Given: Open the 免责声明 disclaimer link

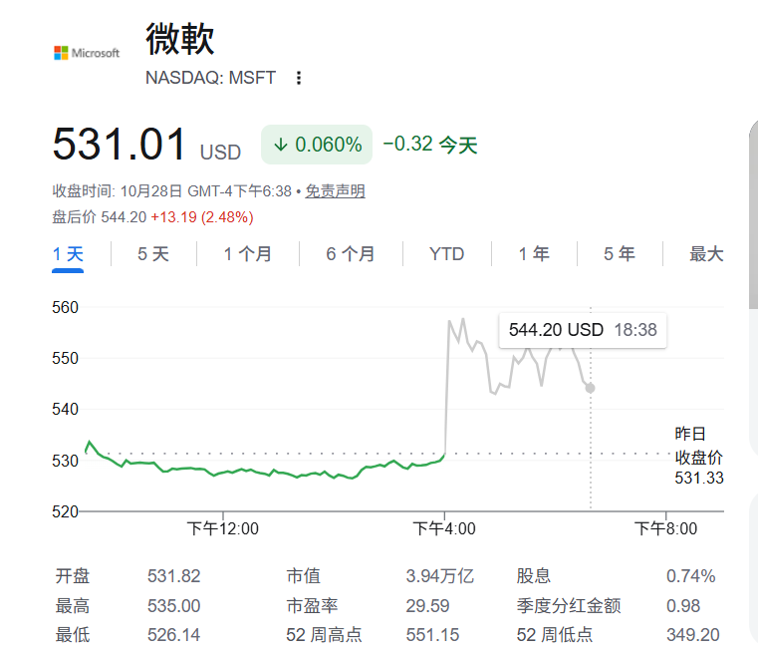Looking at the screenshot, I should pos(335,191).
